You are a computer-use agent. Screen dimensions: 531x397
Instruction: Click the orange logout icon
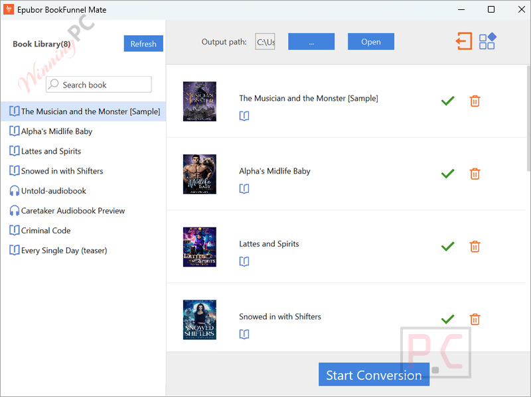[x=463, y=41]
